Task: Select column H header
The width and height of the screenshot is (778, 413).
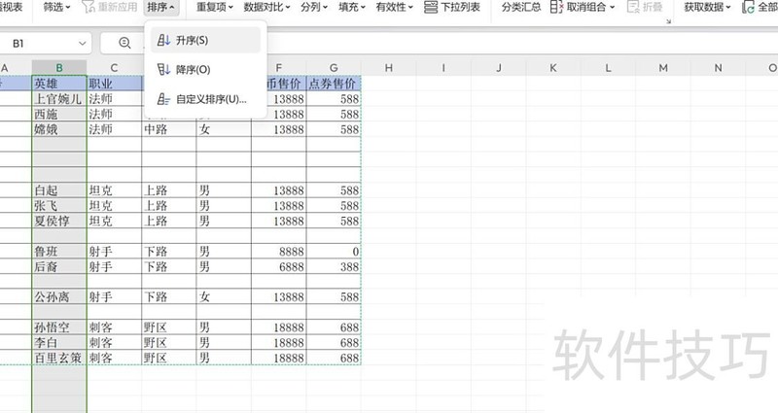Action: (388, 68)
